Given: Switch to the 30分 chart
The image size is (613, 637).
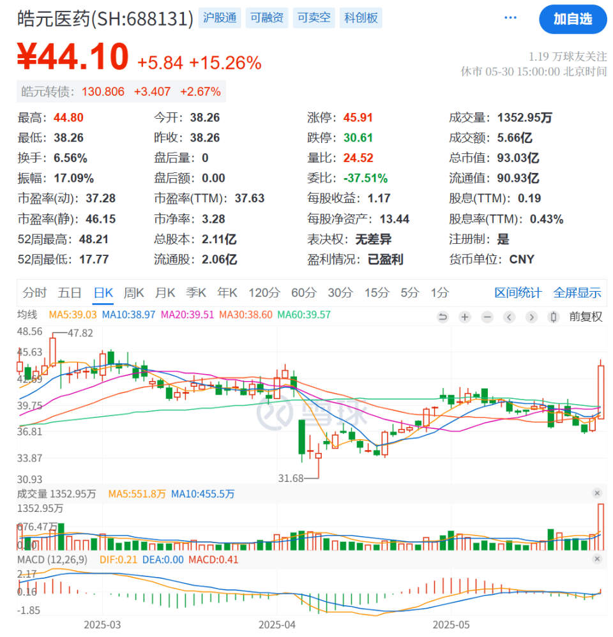Looking at the screenshot, I should click(x=340, y=292).
